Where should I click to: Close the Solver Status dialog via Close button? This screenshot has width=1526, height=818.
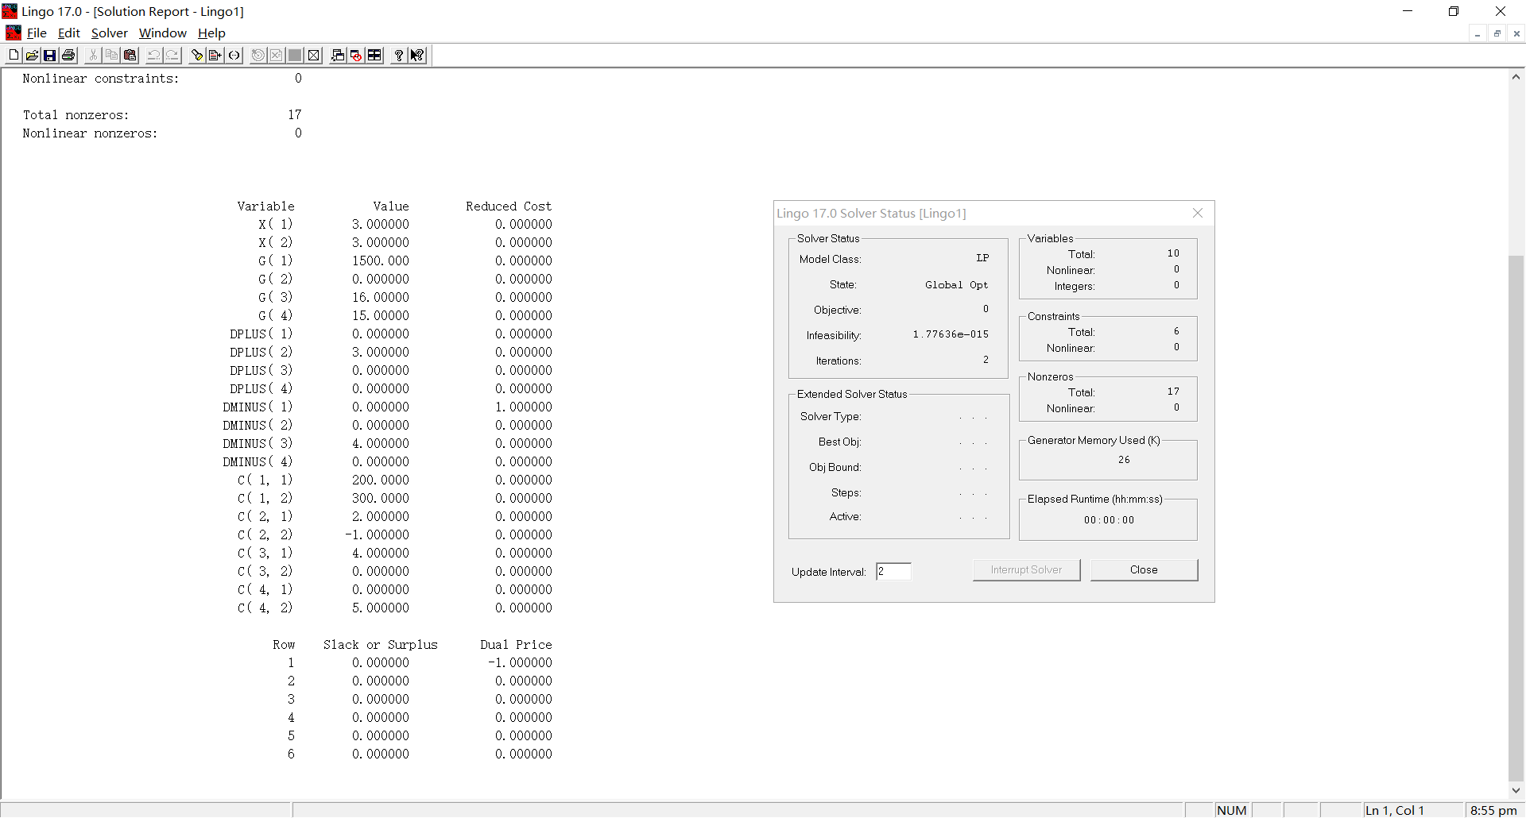(1144, 570)
